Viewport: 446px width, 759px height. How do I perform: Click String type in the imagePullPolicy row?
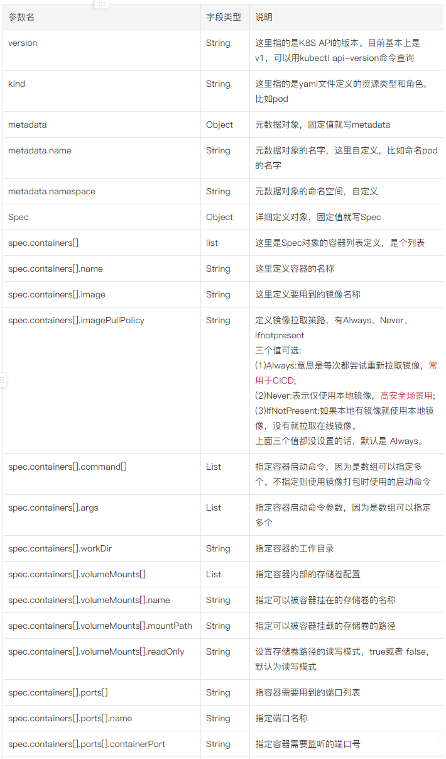[218, 321]
